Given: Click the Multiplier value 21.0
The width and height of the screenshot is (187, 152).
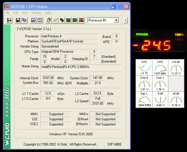Looking at the screenshot, I should [98, 83].
